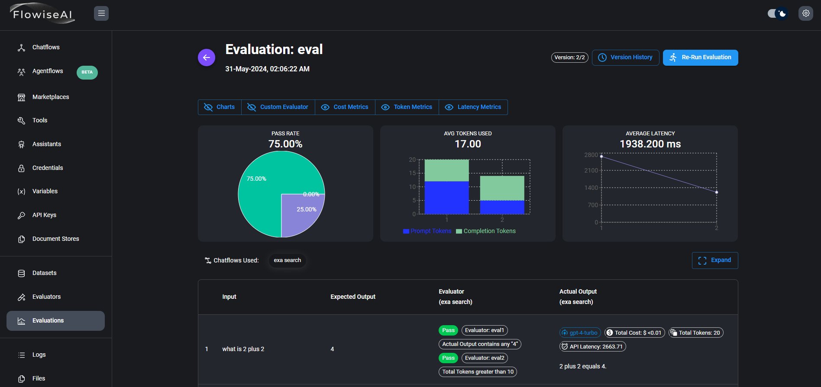821x387 pixels.
Task: Select Evaluations in the sidebar
Action: click(x=55, y=320)
